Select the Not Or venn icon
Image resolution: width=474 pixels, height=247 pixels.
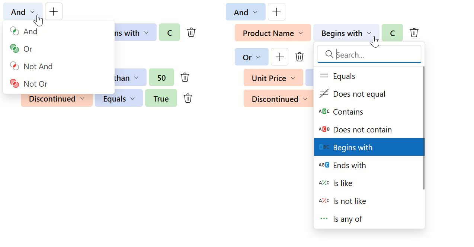14,84
